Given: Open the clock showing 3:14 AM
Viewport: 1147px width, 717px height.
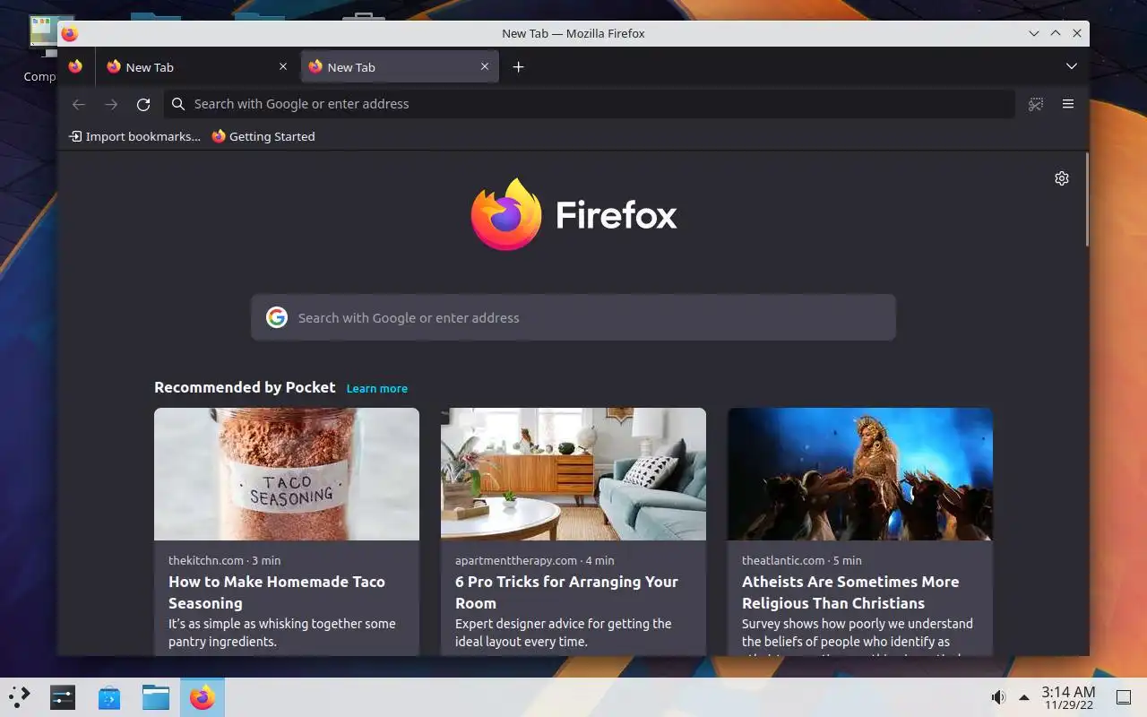Looking at the screenshot, I should click(1068, 697).
